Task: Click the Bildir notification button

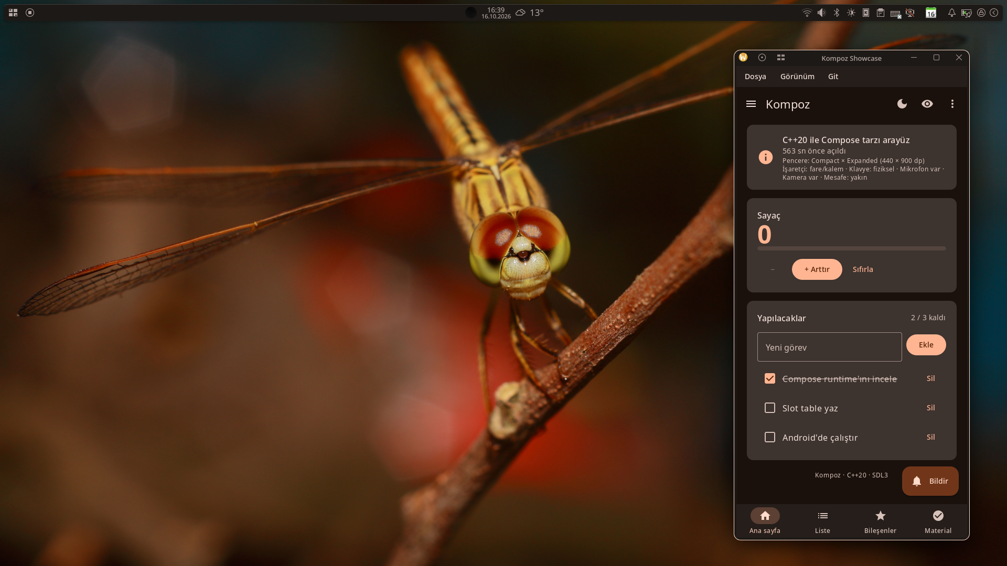Action: [x=930, y=481]
